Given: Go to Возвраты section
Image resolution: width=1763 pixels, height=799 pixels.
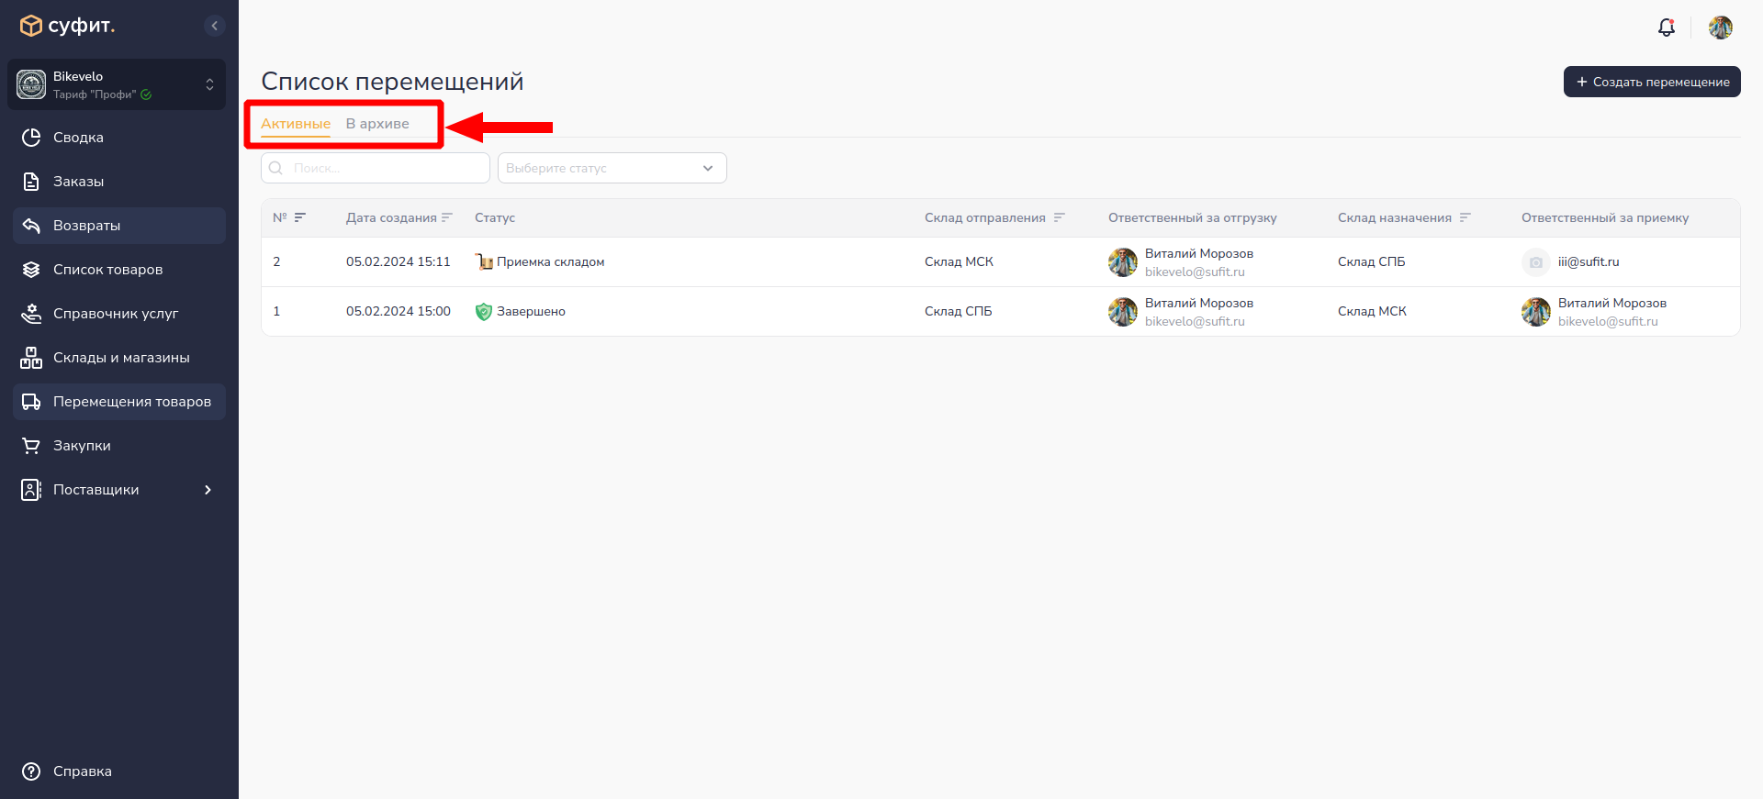Looking at the screenshot, I should (119, 226).
